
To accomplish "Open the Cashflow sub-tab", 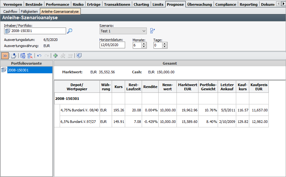I will (x=10, y=11).
